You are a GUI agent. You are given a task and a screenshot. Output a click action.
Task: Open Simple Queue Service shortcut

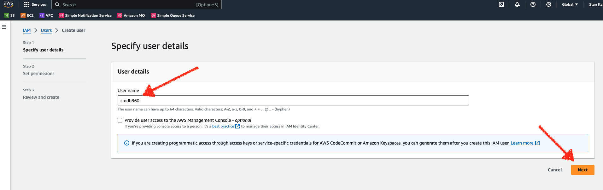click(173, 15)
